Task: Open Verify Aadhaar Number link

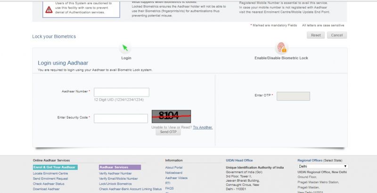Action: click(115, 173)
